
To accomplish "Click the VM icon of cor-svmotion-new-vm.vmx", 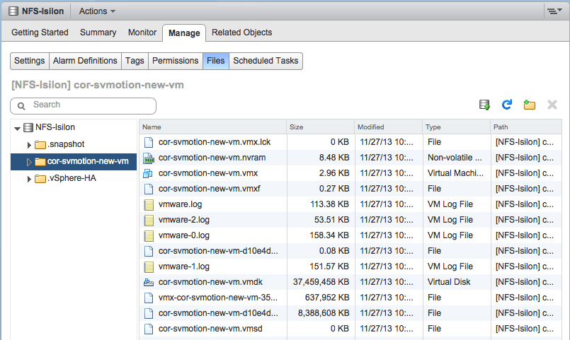I will (x=148, y=173).
